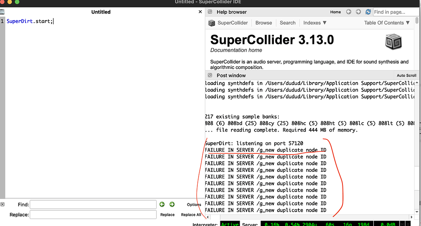Click the line number 1 in the editor gutter
This screenshot has width=421, height=226.
(2, 21)
